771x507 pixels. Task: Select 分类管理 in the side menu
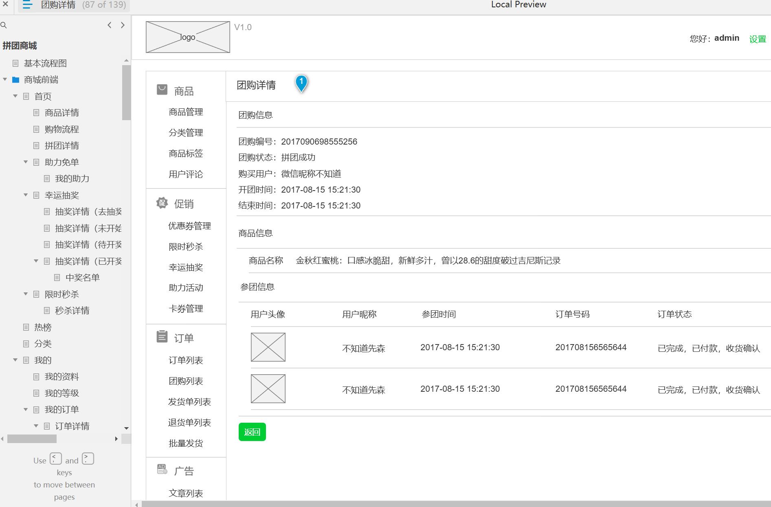[186, 133]
